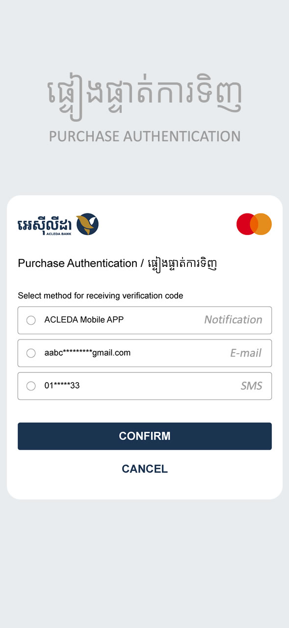Tap the CANCEL link
Screen dimensions: 289x628
point(145,469)
